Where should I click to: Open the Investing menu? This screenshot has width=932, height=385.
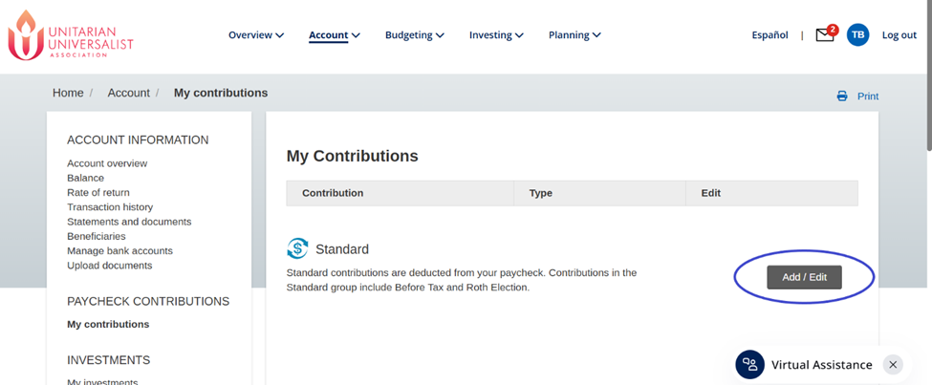496,35
